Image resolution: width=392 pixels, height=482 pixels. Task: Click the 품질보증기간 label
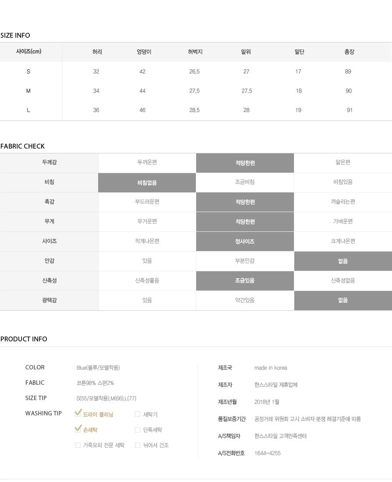click(x=232, y=419)
